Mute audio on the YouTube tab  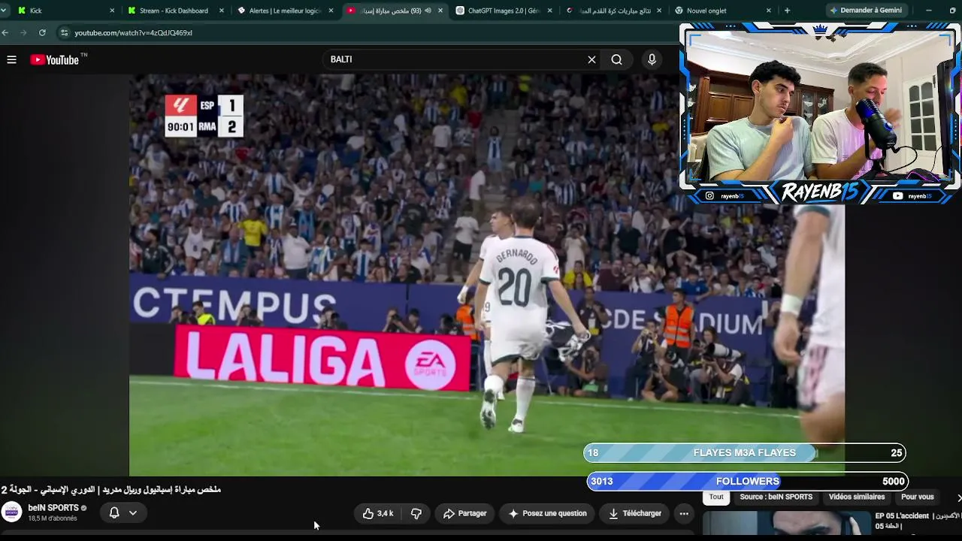pyautogui.click(x=428, y=11)
